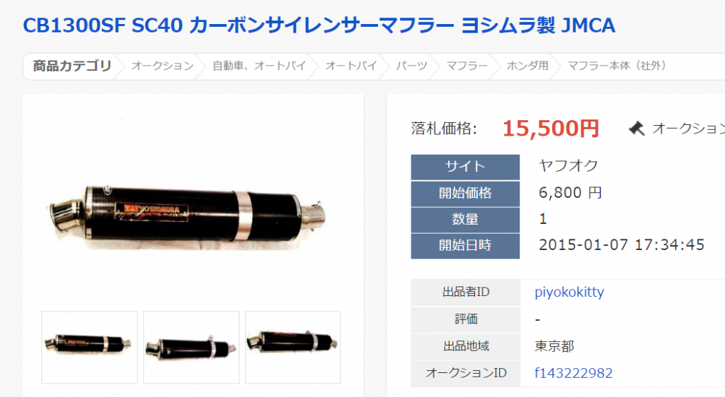Go to パーツ breadcrumb category
Viewport: 725px width, 397px height.
point(411,66)
